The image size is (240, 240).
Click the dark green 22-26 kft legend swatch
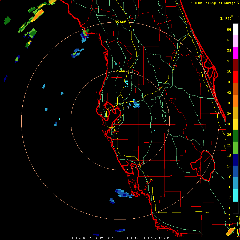point(235,136)
